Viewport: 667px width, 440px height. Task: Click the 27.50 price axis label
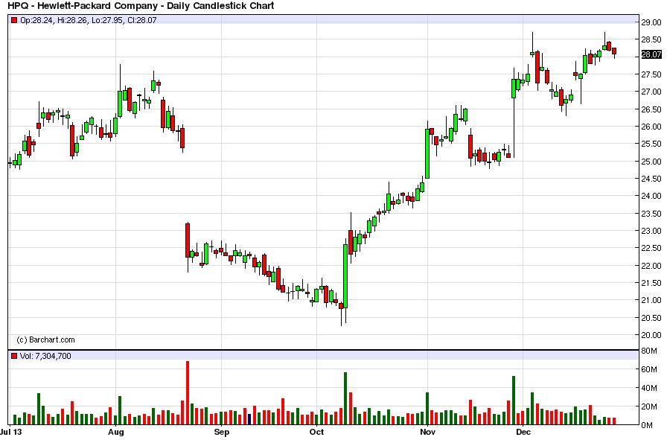coord(651,74)
